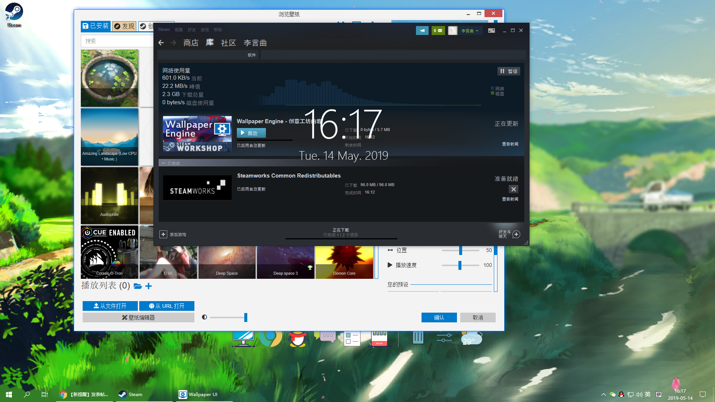Image resolution: width=715 pixels, height=402 pixels.
Task: Click the chat bubbles dock icon
Action: 326,337
